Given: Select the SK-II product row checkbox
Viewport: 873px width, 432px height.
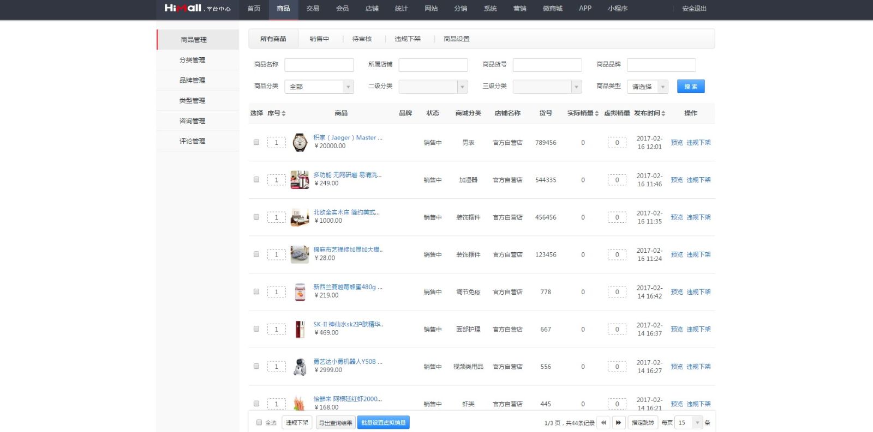Looking at the screenshot, I should tap(256, 329).
